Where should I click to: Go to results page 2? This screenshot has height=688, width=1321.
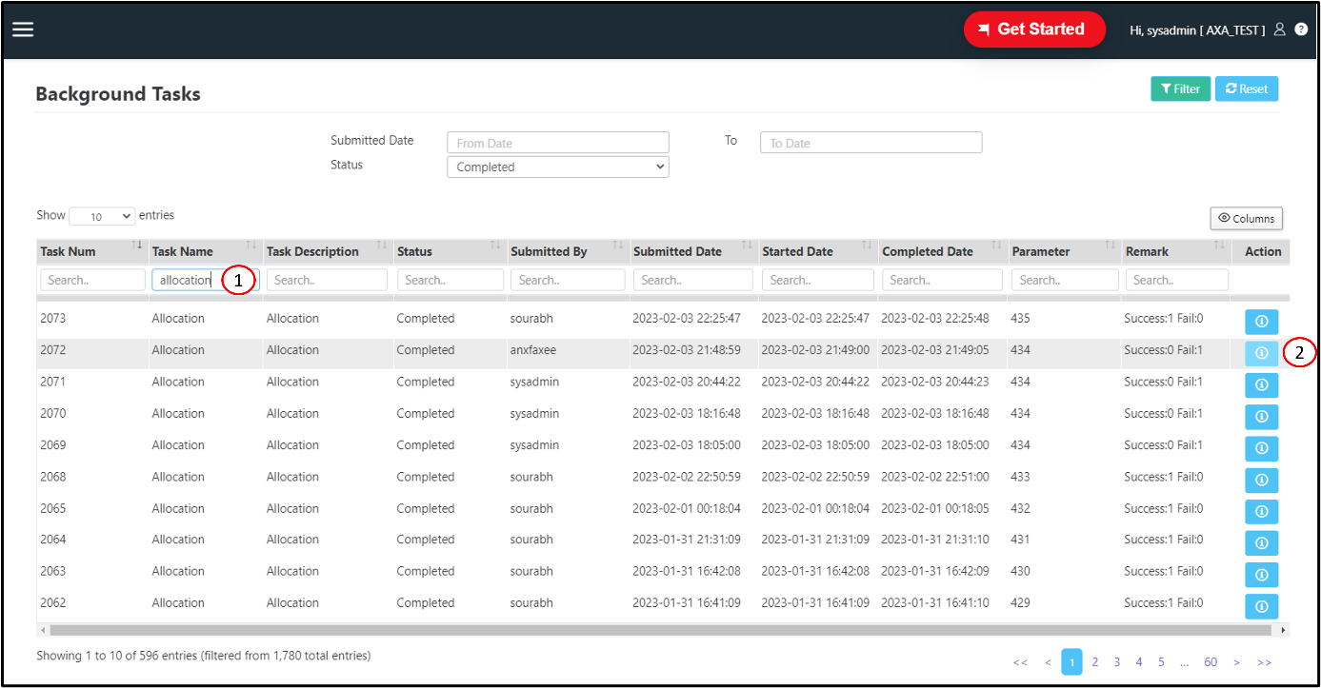pos(1094,661)
